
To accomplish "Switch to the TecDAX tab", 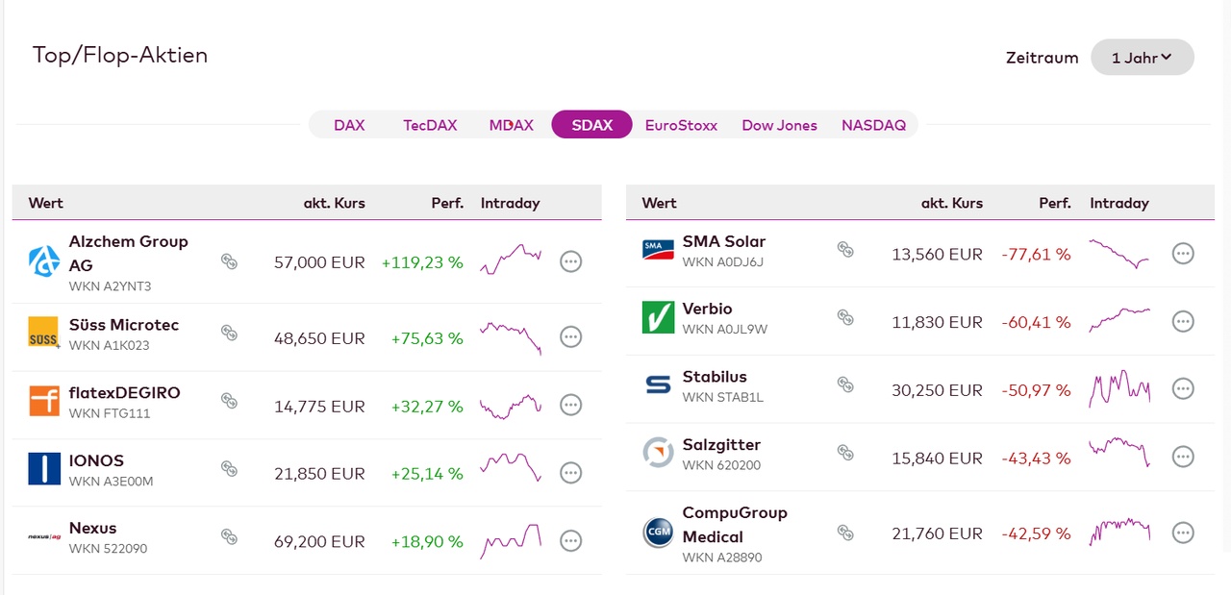I will click(x=430, y=125).
